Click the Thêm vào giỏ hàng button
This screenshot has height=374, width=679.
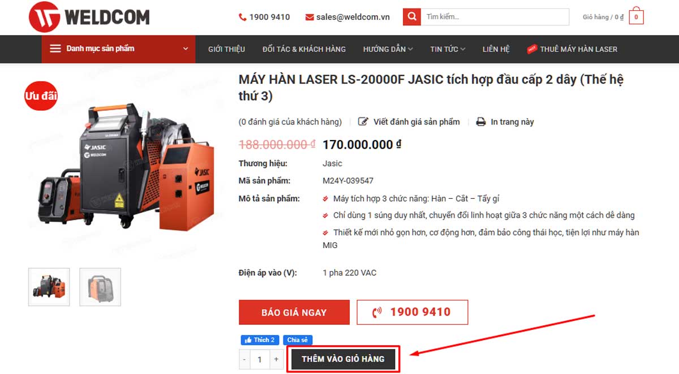click(x=343, y=359)
